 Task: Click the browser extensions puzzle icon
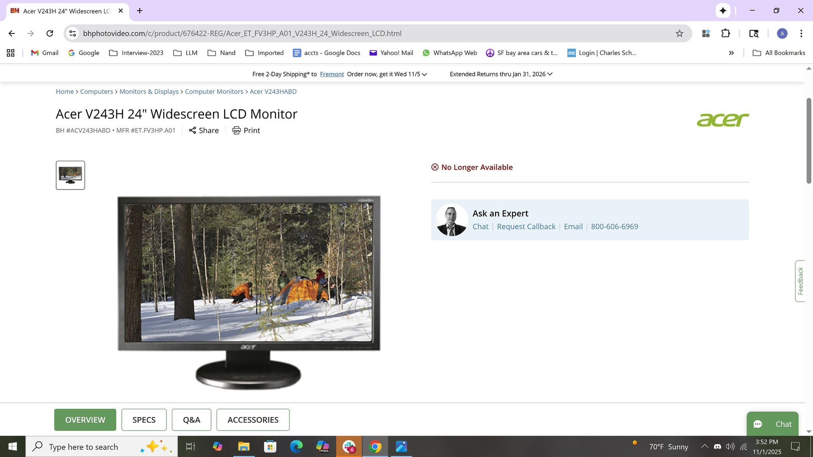click(x=725, y=33)
